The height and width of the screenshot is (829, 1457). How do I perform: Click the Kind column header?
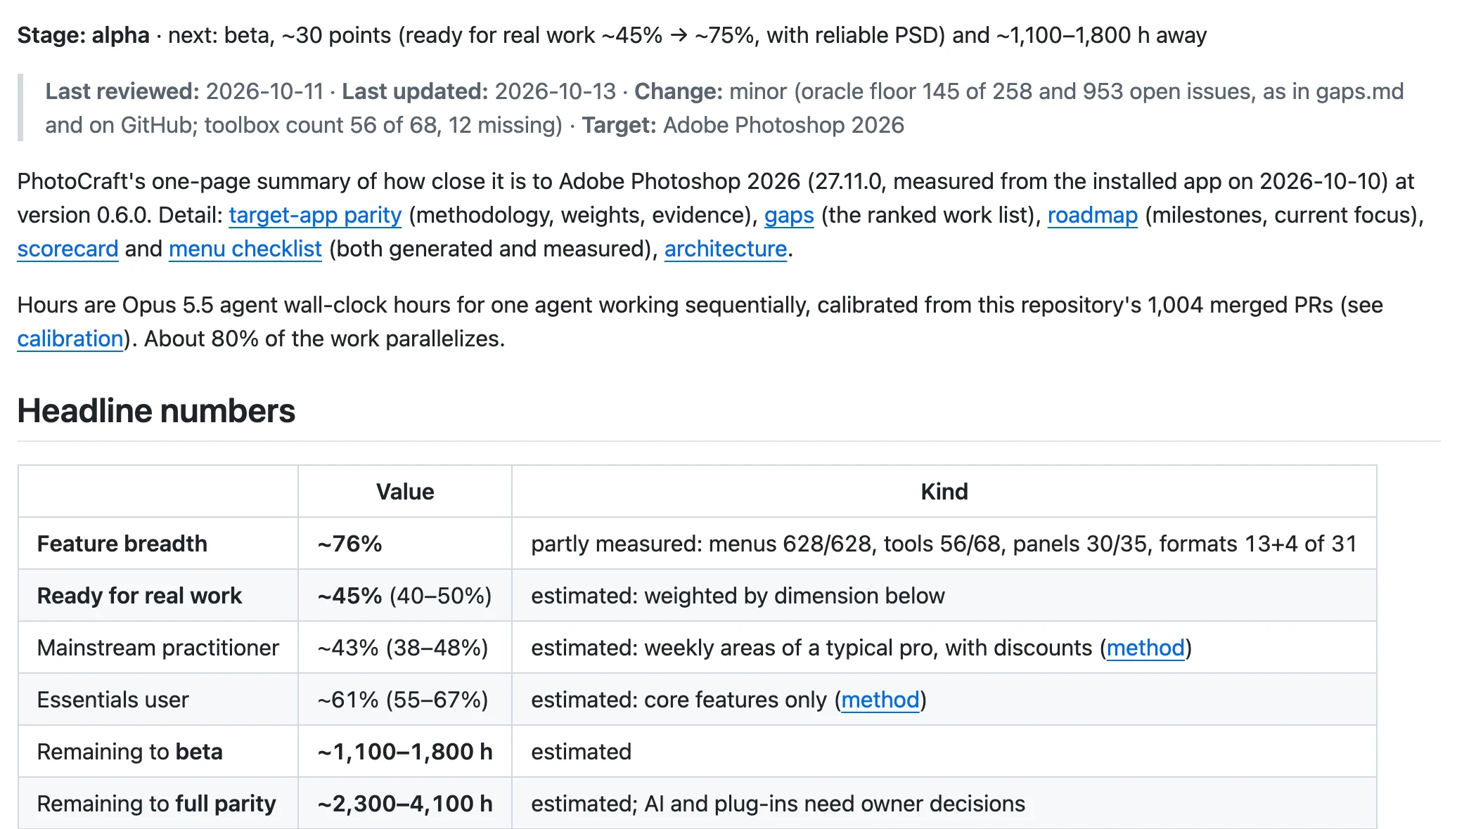(944, 492)
